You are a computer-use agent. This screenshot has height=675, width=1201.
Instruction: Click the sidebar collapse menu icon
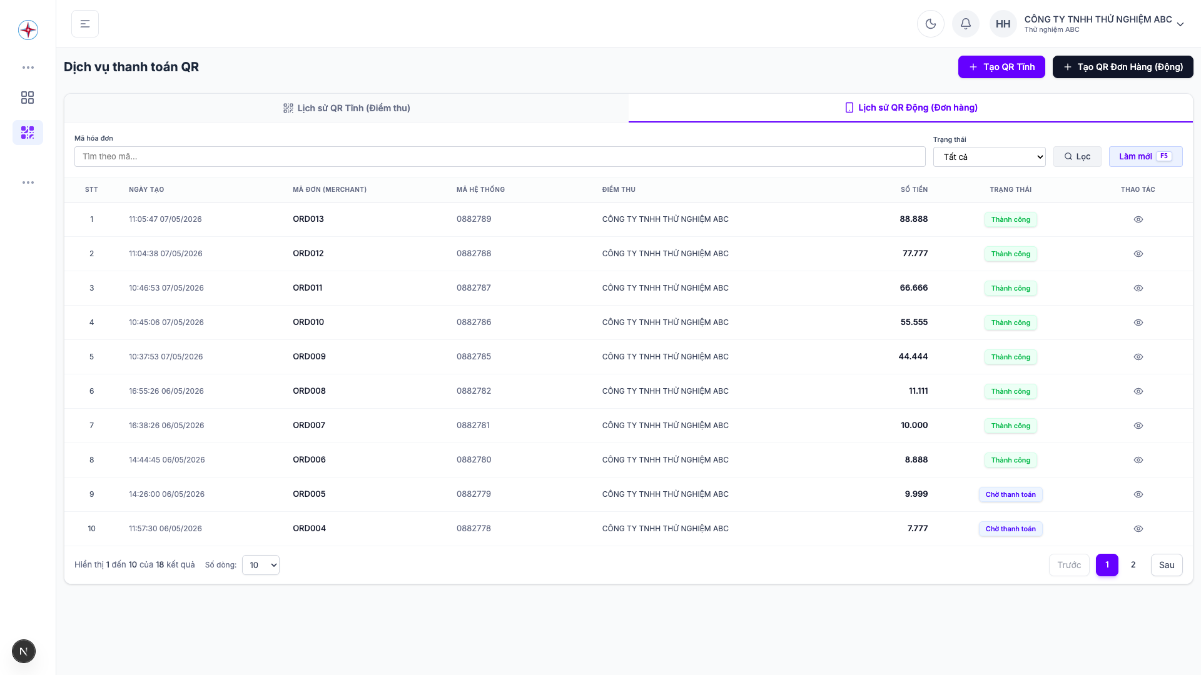click(x=85, y=24)
